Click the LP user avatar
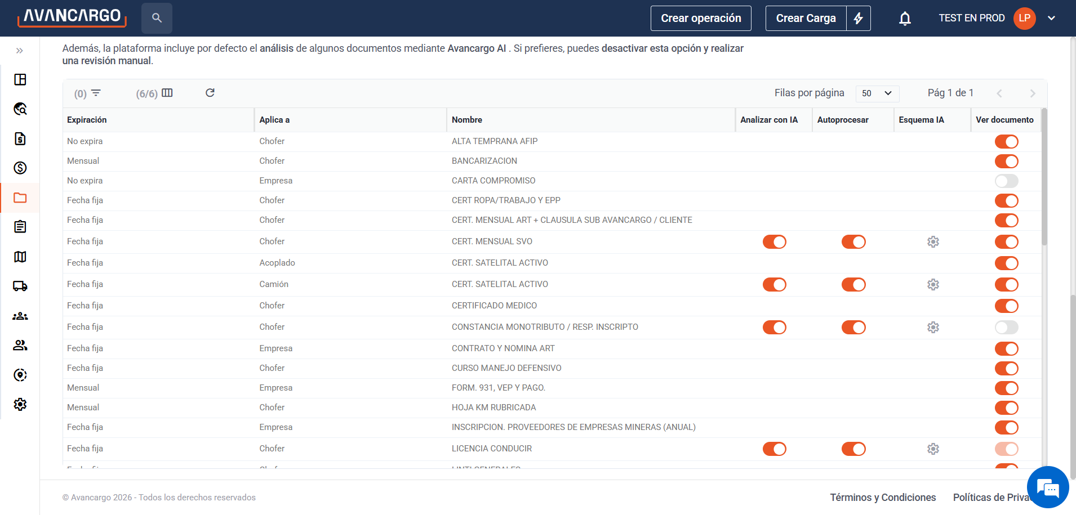This screenshot has height=515, width=1076. coord(1024,18)
